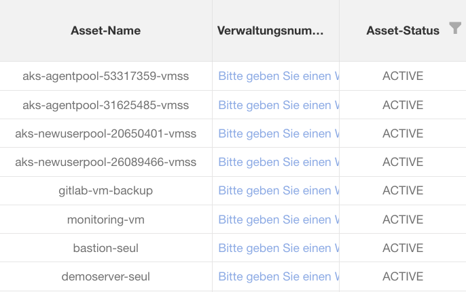The height and width of the screenshot is (292, 466).
Task: Select the monitoring-vm asset name
Action: pyautogui.click(x=105, y=220)
